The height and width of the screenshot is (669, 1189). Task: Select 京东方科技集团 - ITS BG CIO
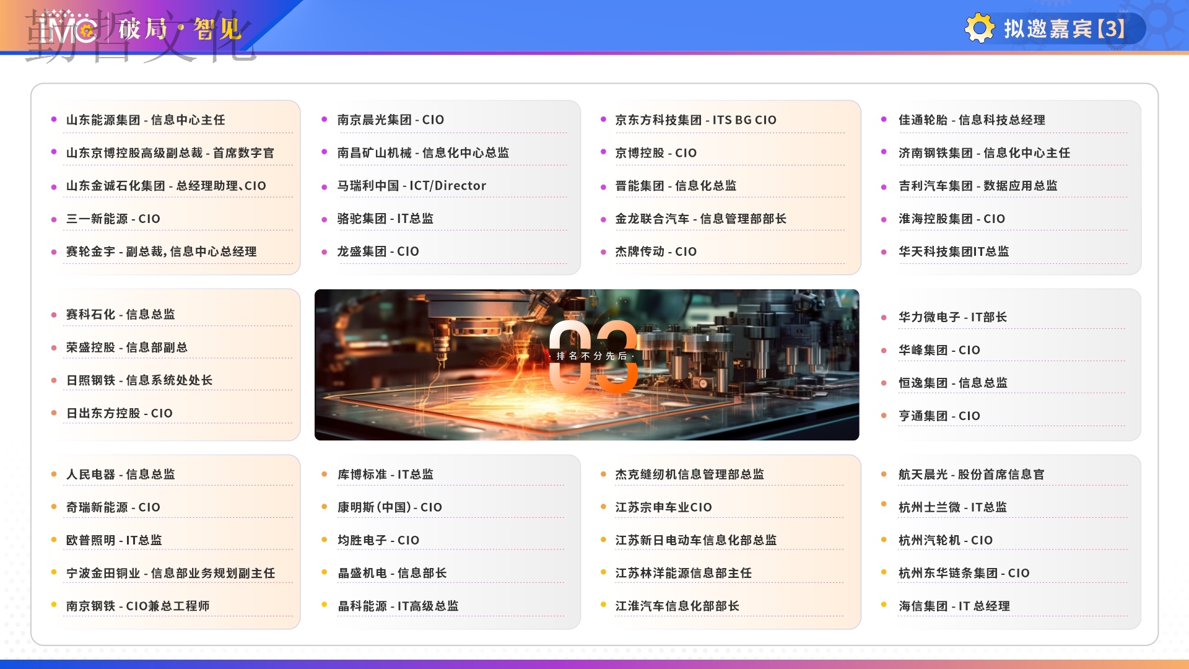coord(695,120)
